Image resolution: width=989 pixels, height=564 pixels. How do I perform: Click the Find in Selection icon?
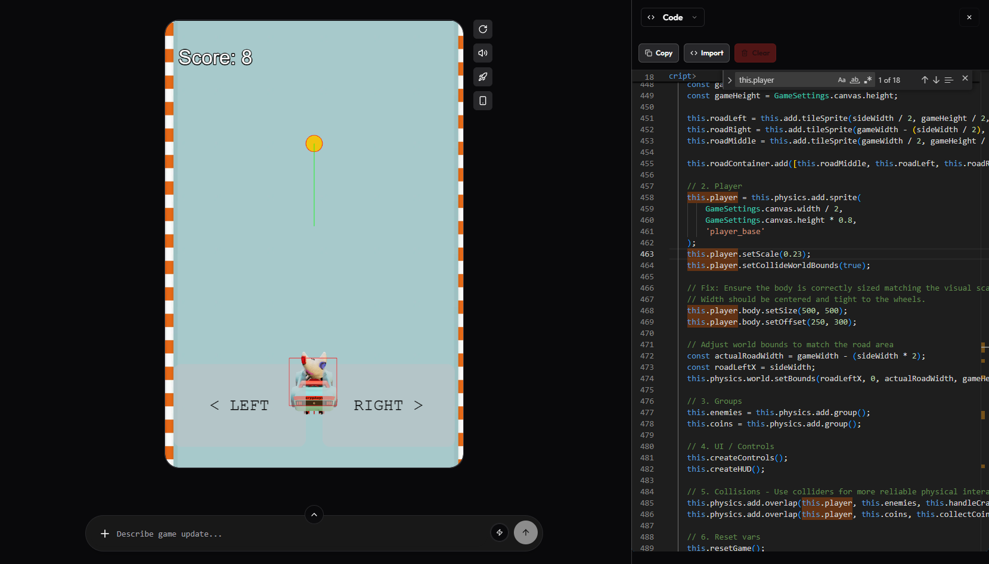pos(948,80)
